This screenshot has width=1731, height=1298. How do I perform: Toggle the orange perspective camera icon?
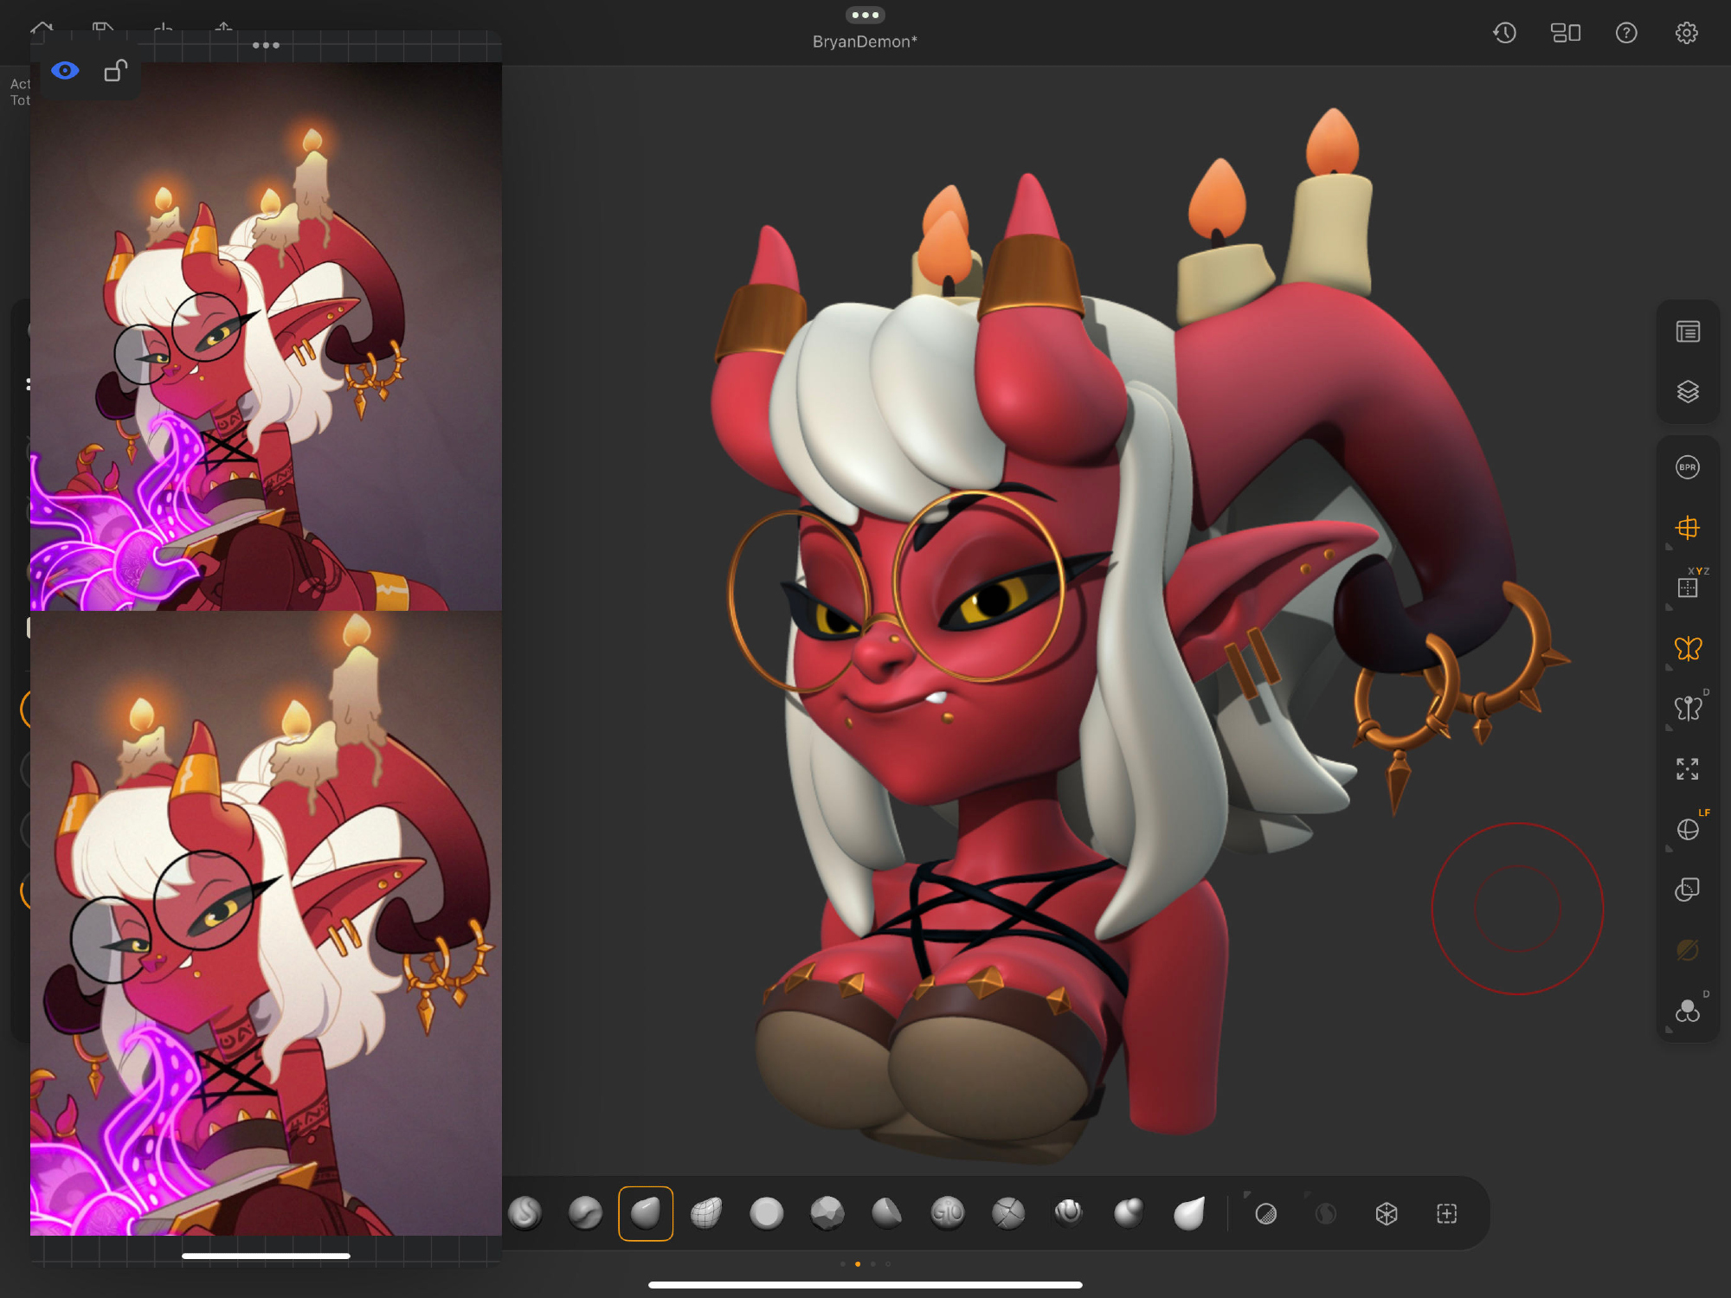pyautogui.click(x=1687, y=527)
